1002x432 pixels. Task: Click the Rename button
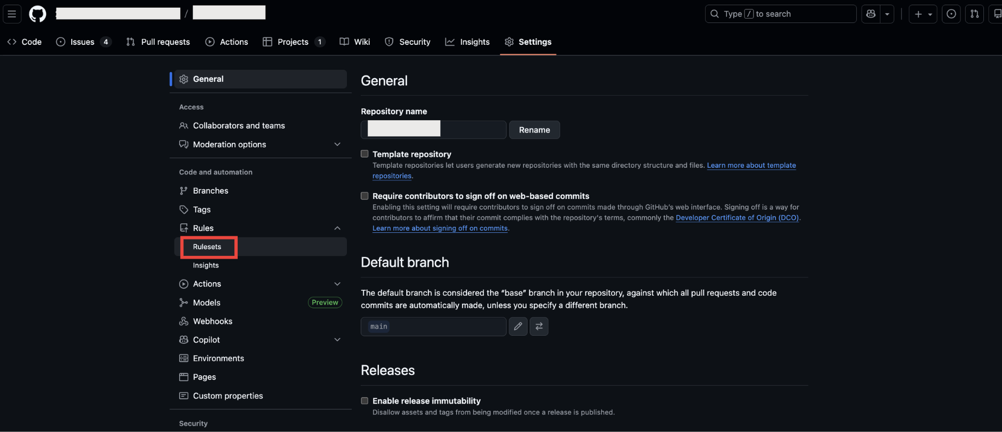534,130
